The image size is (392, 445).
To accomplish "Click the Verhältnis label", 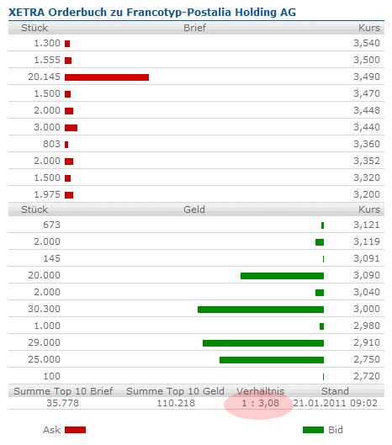I will tap(260, 391).
